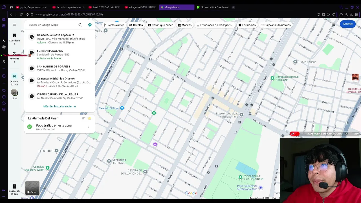
Task: Select Cementerio Británico (Nuevo) entry
Action: [x=60, y=82]
